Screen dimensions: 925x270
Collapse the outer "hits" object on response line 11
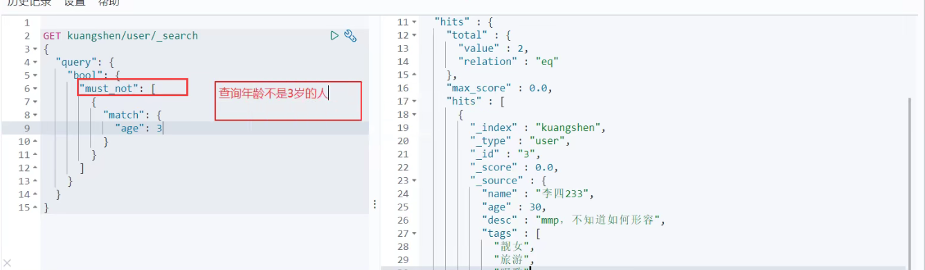[x=414, y=22]
